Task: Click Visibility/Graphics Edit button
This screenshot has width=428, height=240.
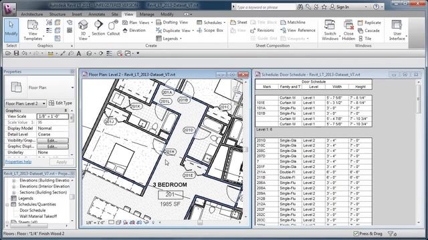Action: point(52,141)
